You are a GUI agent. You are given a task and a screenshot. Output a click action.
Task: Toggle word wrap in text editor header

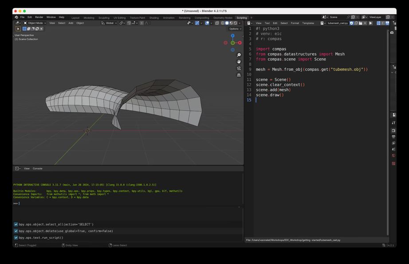(383, 23)
